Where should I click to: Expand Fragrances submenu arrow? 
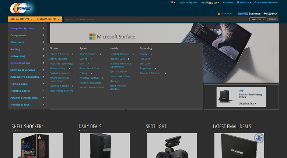pyautogui.click(x=155, y=69)
